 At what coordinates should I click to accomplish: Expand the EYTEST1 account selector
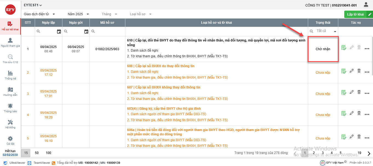[x=33, y=5]
